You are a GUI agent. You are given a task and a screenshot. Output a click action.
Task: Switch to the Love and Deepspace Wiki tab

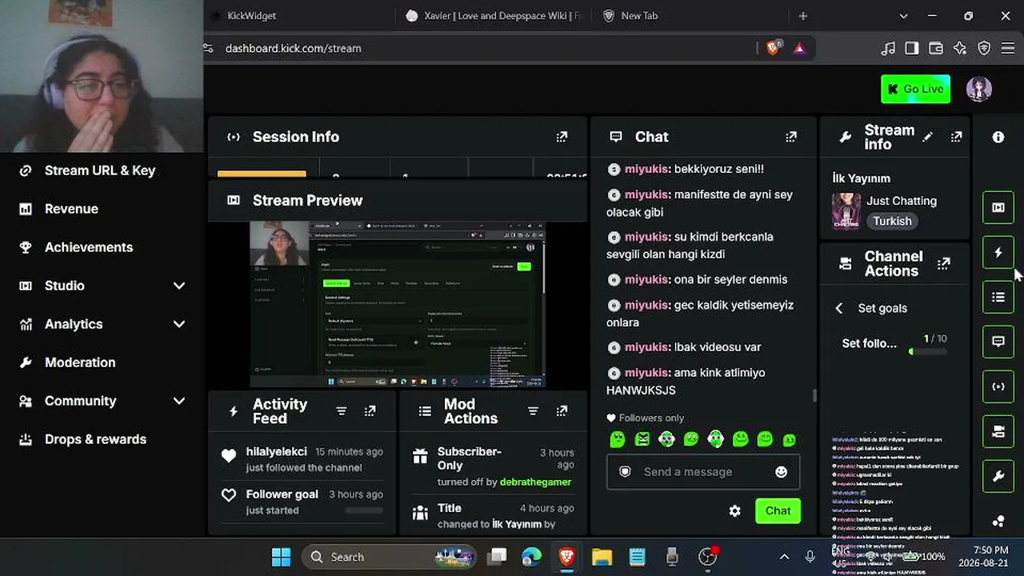tap(494, 16)
